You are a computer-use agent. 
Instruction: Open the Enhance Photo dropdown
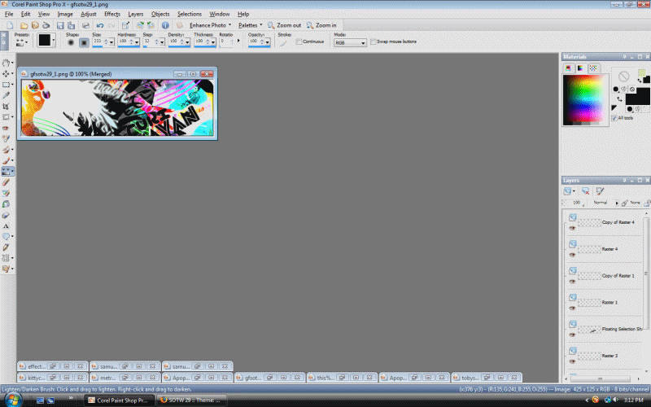[x=211, y=25]
